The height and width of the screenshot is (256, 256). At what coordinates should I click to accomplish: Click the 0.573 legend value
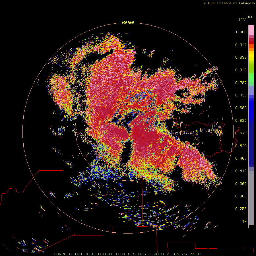click(241, 133)
